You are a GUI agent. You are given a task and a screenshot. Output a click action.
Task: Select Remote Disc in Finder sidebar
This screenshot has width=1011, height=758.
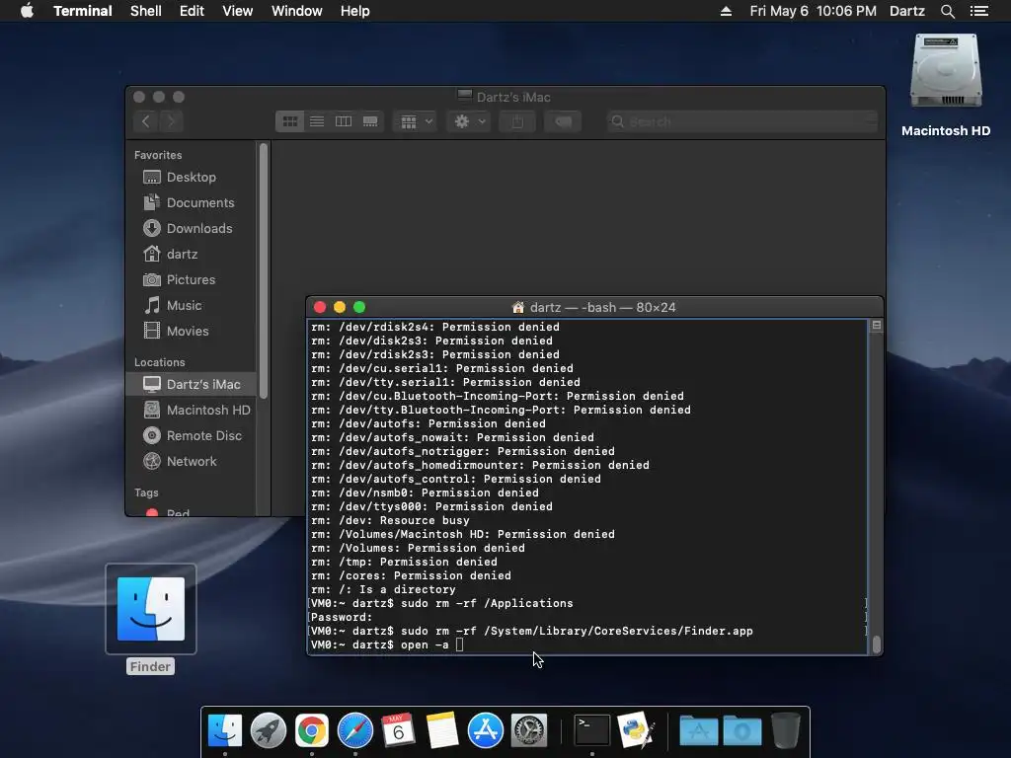192,435
